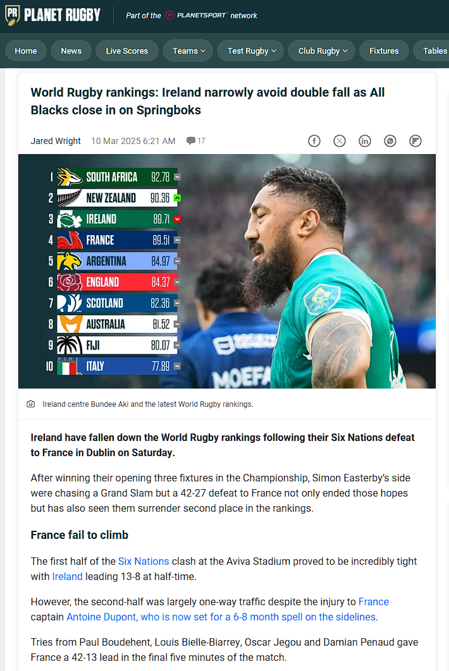Open the Fixtures page
Viewport: 449px width, 671px height.
coord(384,51)
